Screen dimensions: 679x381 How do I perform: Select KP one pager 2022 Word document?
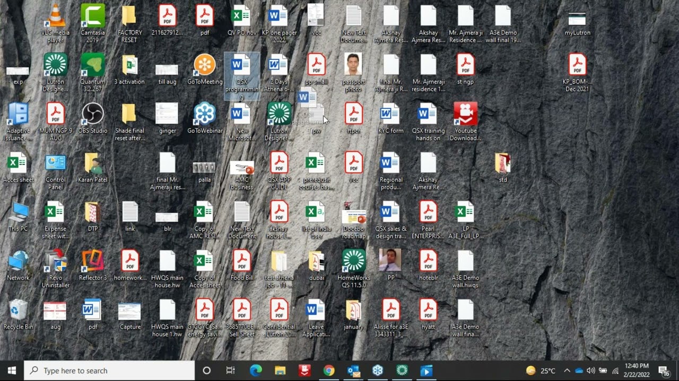[279, 23]
